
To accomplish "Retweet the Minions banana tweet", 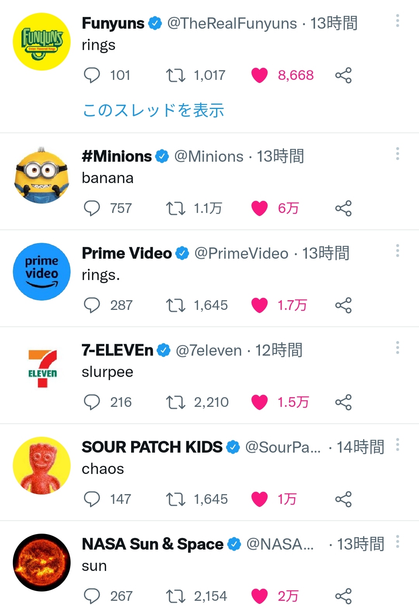I will pos(175,208).
